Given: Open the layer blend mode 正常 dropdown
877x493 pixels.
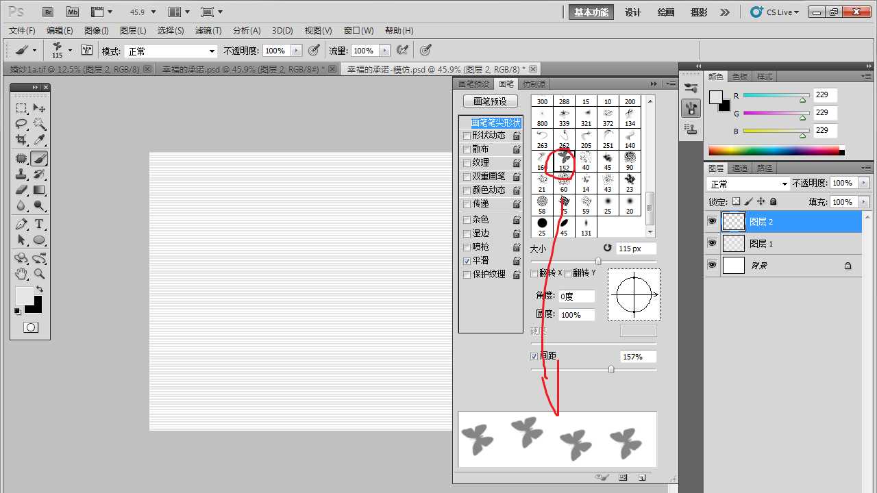Looking at the screenshot, I should click(748, 184).
